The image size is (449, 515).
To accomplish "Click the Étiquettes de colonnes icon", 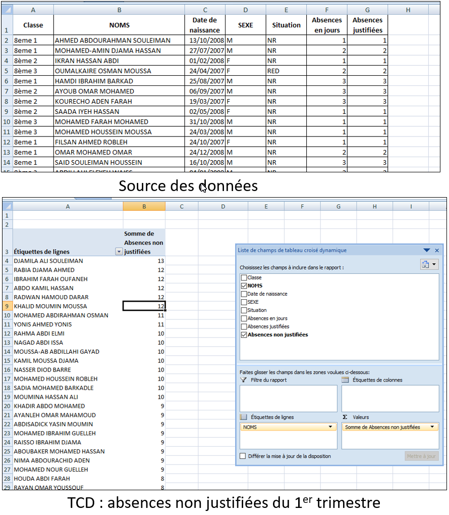I will coord(345,380).
